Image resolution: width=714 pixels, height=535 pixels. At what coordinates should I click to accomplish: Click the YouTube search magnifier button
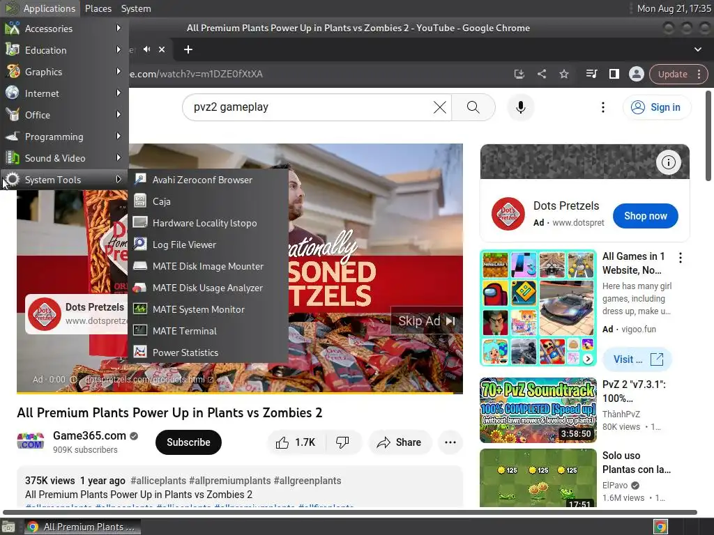[x=473, y=107]
